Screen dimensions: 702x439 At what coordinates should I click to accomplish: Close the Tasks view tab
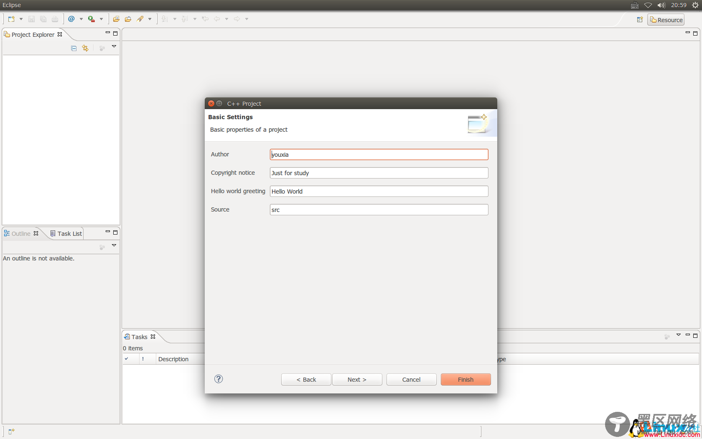click(x=153, y=337)
